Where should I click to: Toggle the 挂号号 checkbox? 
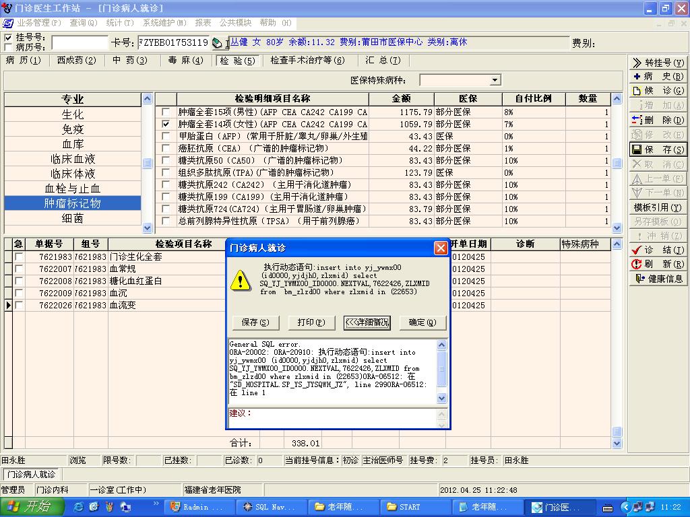click(8, 38)
